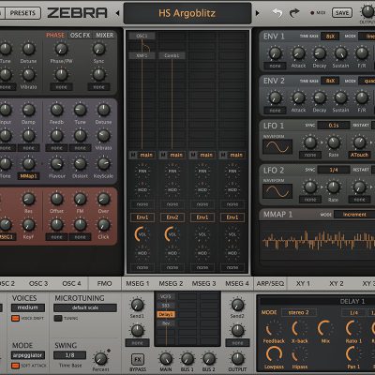The image size is (375, 375).
Task: Click the Delay 1 Feedback knob
Action: point(274,329)
